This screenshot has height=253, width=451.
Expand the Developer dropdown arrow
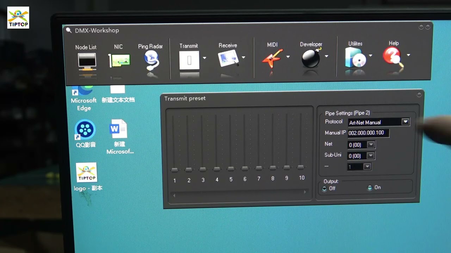pos(326,56)
